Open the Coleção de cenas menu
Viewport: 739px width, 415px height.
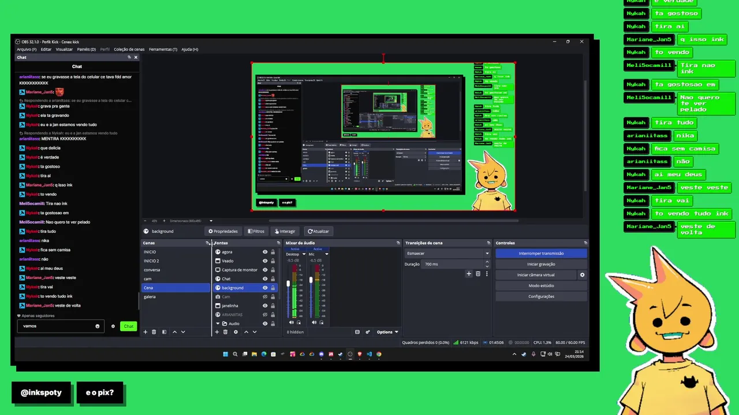[129, 49]
